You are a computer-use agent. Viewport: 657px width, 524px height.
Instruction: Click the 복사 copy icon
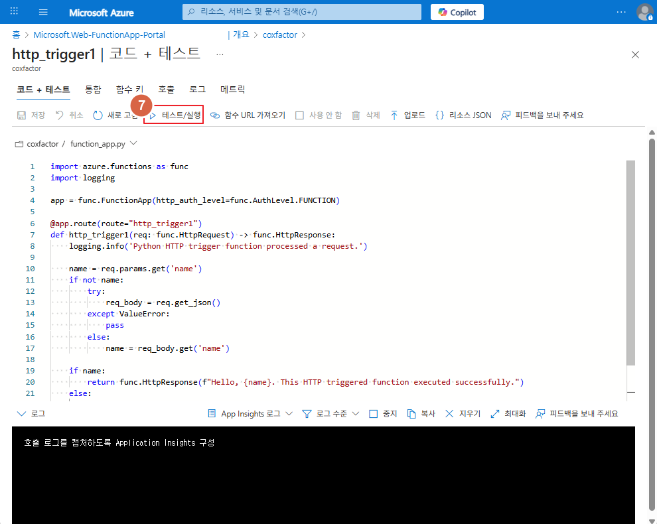[411, 414]
